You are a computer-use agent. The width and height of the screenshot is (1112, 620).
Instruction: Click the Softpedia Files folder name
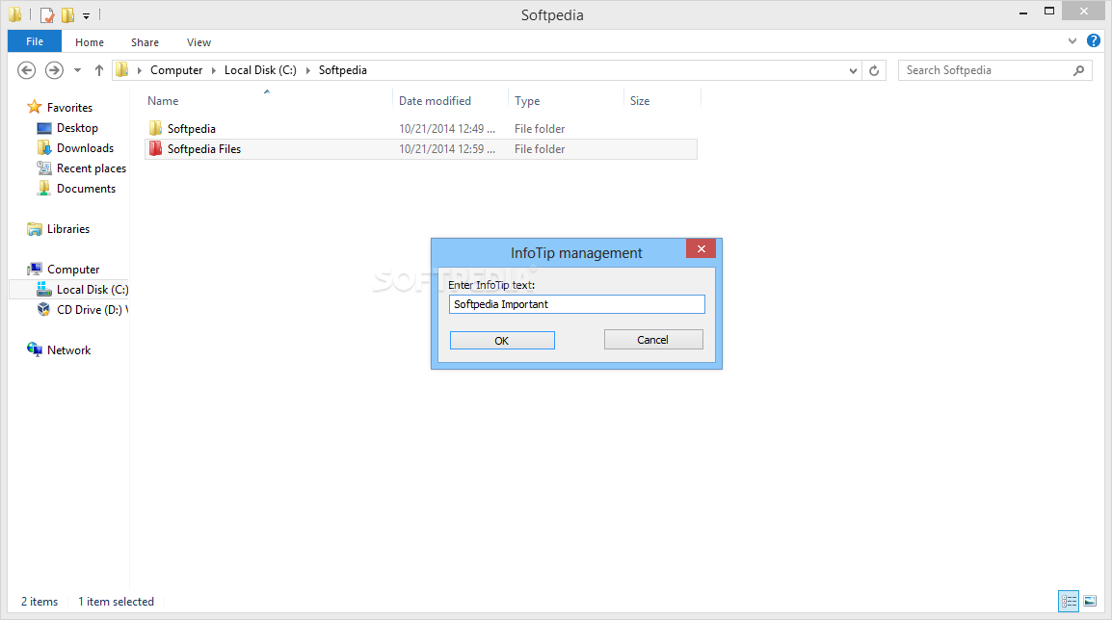click(x=204, y=149)
